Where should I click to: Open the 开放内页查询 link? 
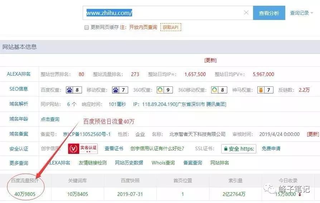coord(143,27)
